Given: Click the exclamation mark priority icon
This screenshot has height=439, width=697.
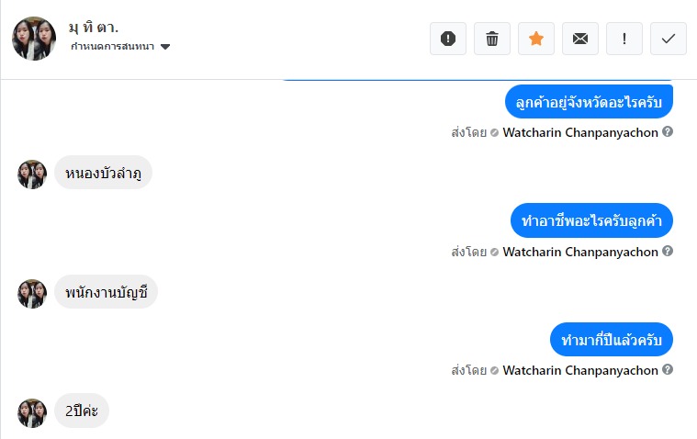Looking at the screenshot, I should (x=624, y=39).
